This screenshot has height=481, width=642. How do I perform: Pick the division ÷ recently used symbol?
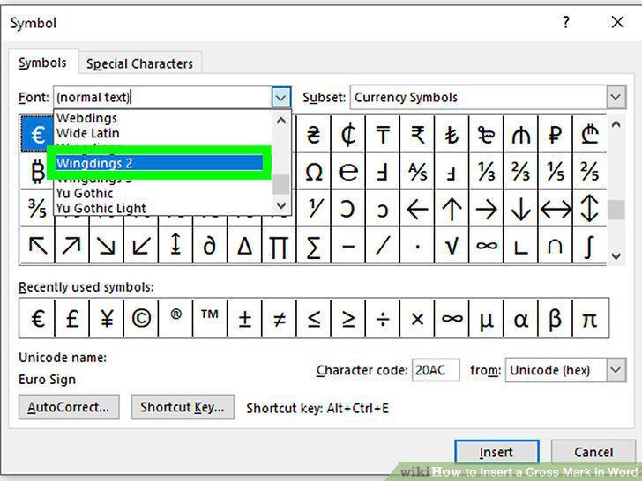383,318
